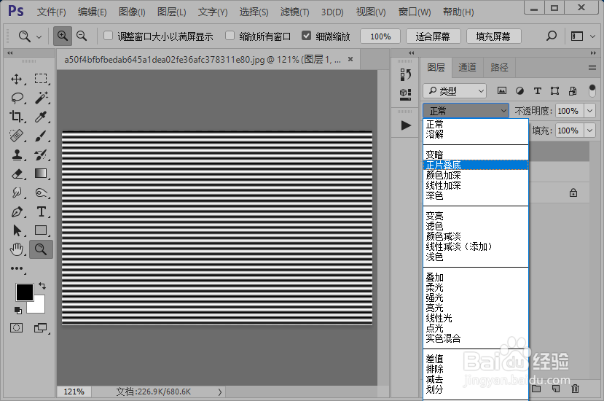Viewport: 604px width, 401px height.
Task: Select the Clone Stamp tool
Action: click(x=17, y=155)
